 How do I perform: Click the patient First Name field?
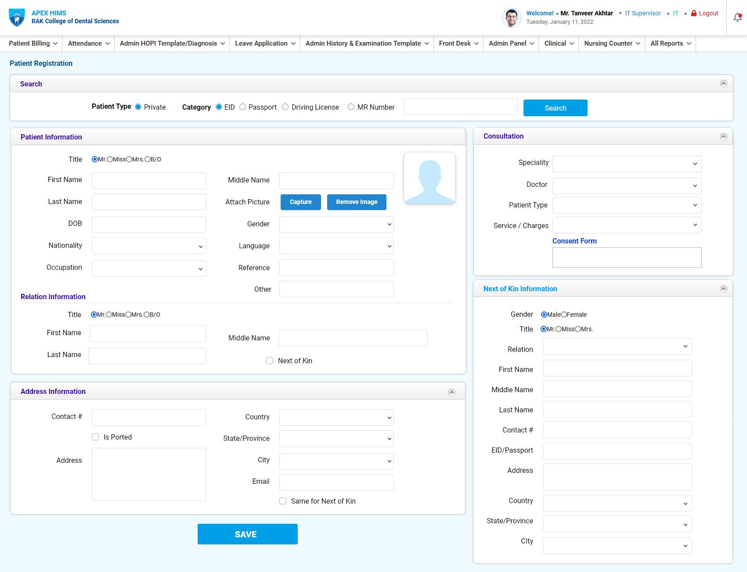coord(149,181)
